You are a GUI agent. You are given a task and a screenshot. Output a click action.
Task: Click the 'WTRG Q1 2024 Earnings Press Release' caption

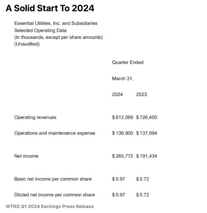click(50, 206)
